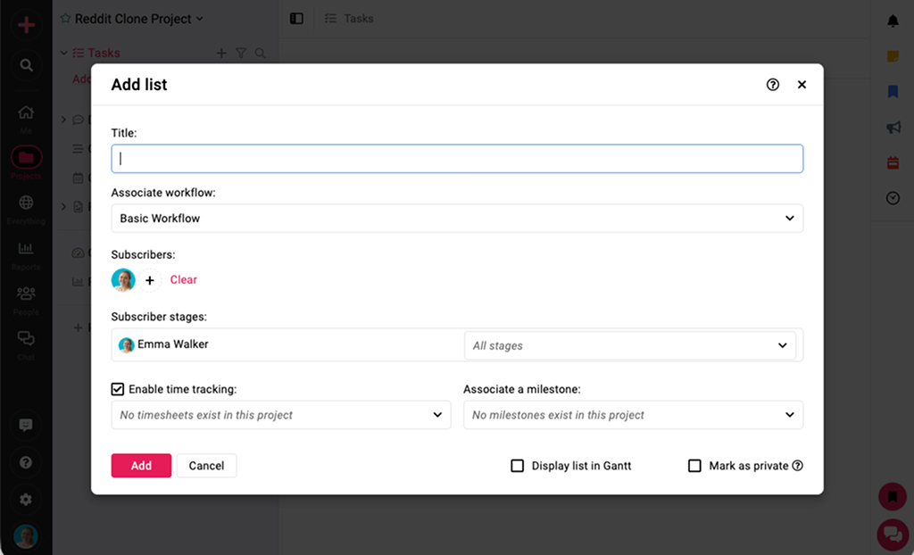Open the chat bubble widget at bottom right
This screenshot has width=914, height=555.
[x=893, y=534]
